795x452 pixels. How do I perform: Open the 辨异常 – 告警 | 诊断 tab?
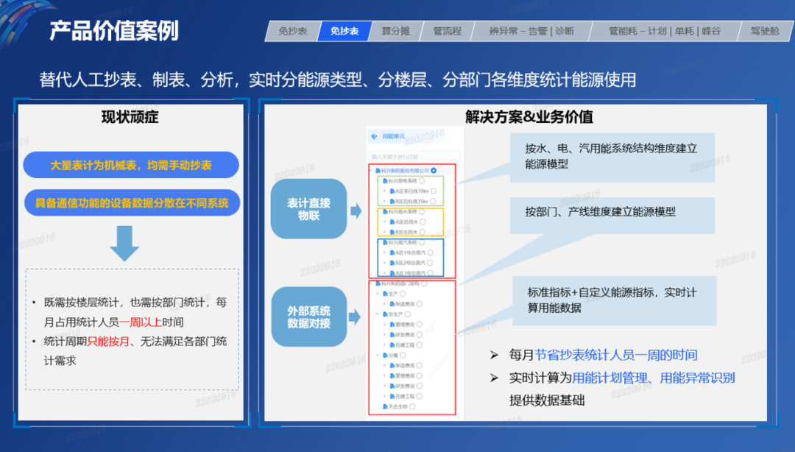531,31
